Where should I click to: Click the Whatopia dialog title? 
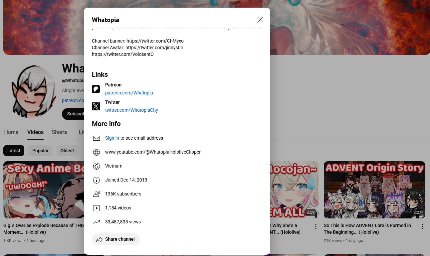tap(106, 20)
